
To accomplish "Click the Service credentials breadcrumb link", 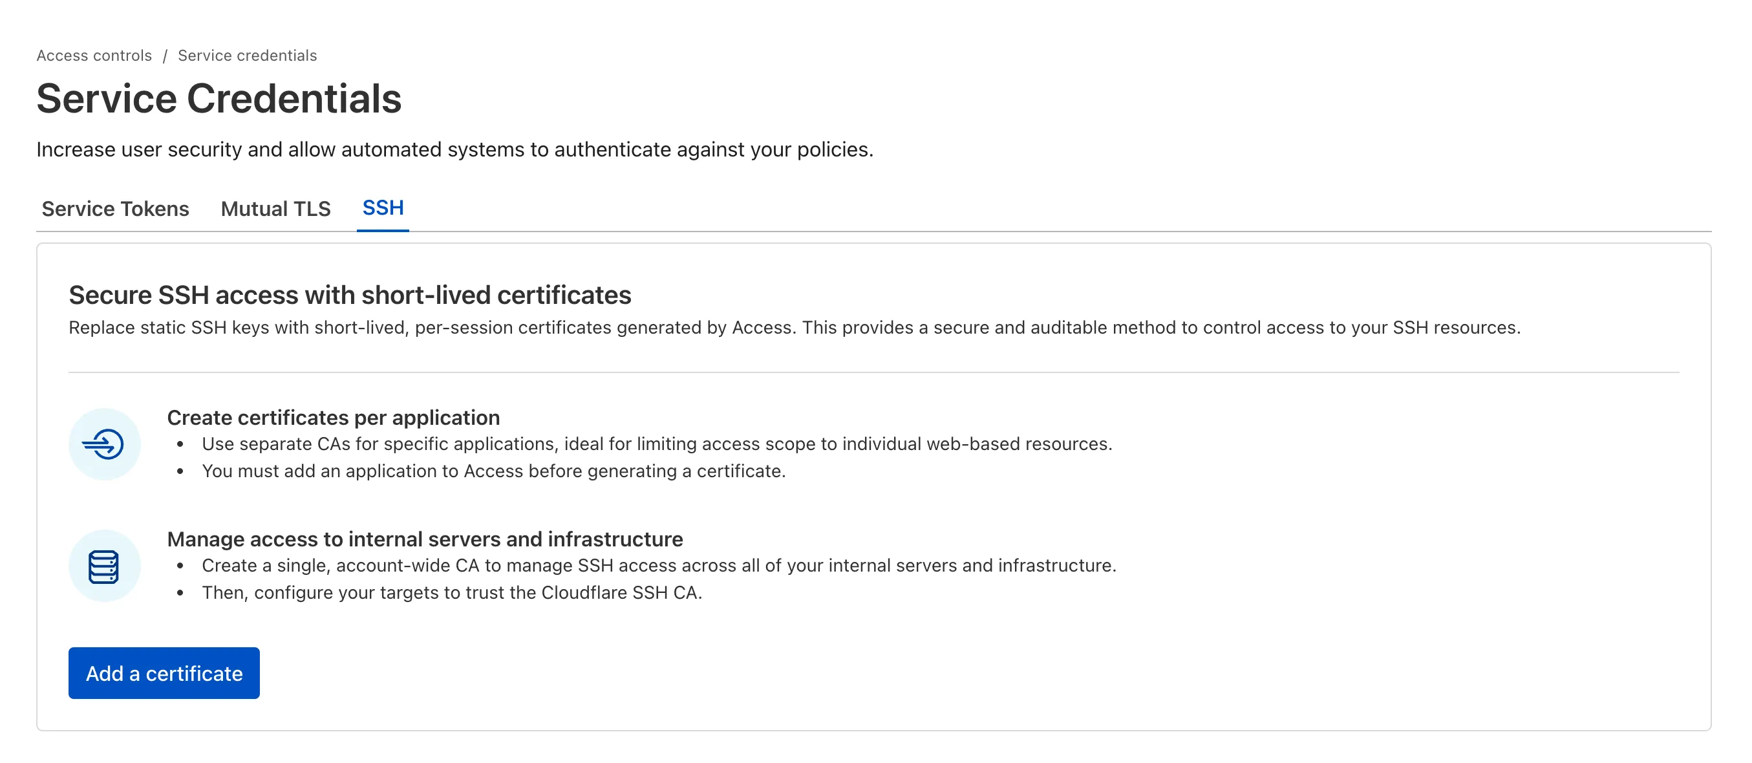I will (x=246, y=55).
